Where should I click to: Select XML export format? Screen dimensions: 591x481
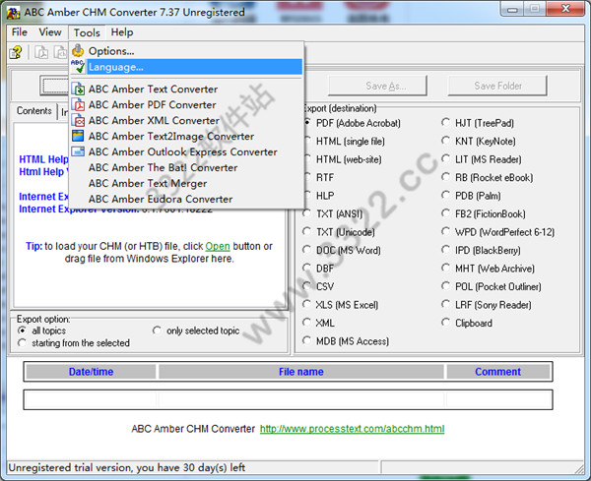point(318,323)
